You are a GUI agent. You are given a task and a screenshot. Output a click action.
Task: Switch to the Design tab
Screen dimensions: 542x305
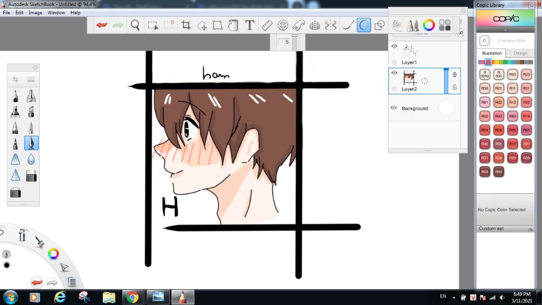tap(520, 53)
